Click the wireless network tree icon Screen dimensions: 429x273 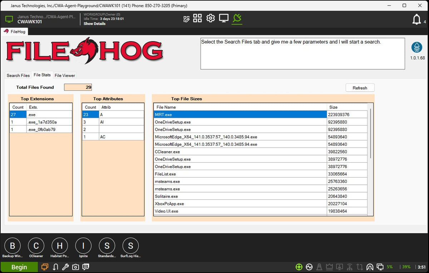click(x=350, y=267)
